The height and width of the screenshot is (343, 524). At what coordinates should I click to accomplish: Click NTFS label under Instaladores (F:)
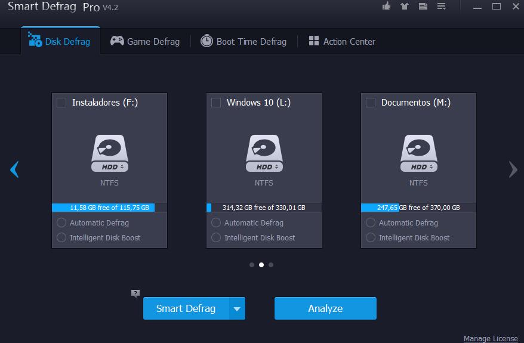pos(109,183)
